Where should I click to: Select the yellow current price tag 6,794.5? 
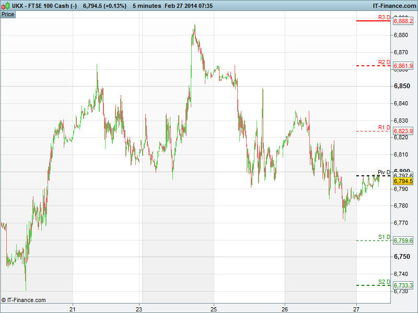click(x=403, y=181)
